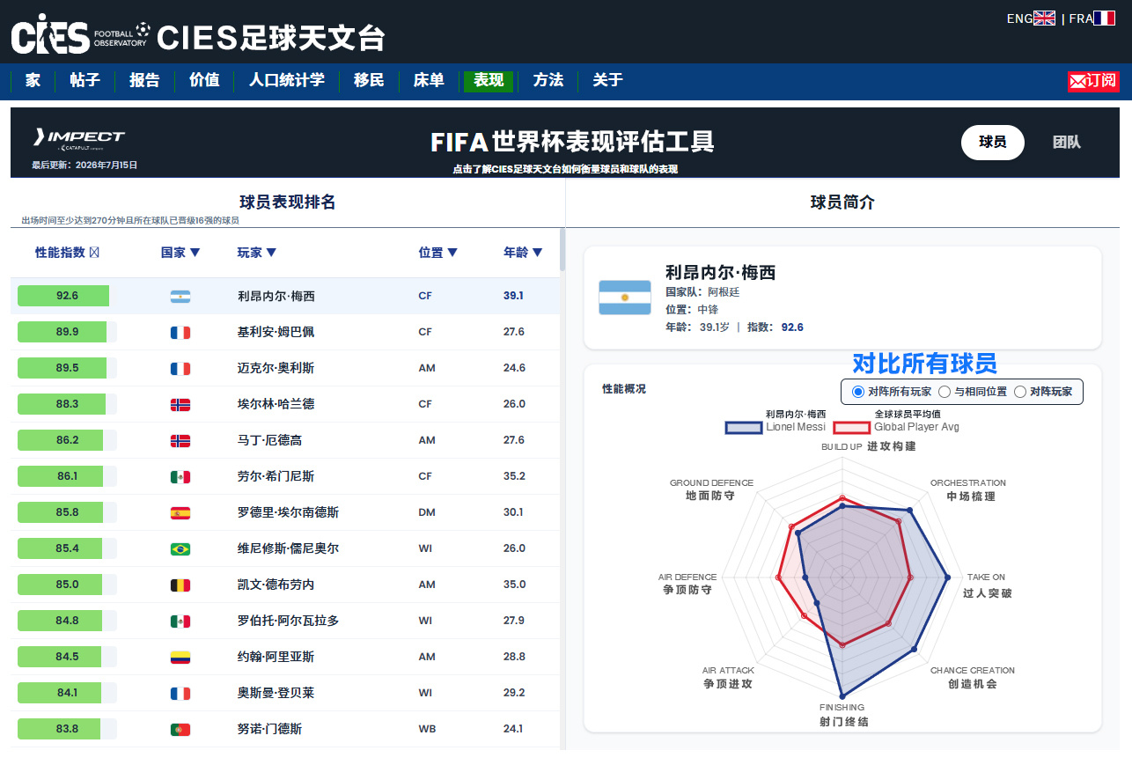Select the 凯文·德布劳内 player name
The image size is (1132, 765).
276,585
